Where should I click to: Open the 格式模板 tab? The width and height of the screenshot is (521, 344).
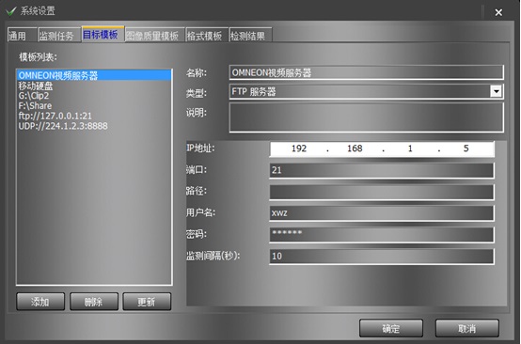pyautogui.click(x=207, y=35)
